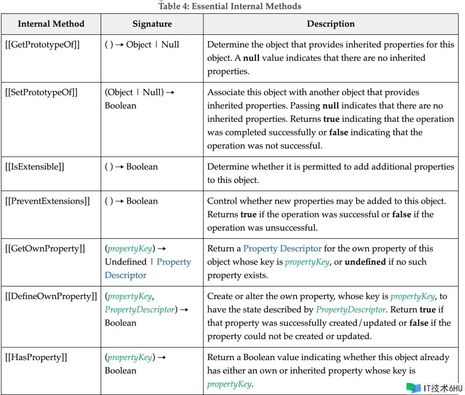
Task: Click propertyKey link in DefineOwnProperty description
Action: click(412, 297)
